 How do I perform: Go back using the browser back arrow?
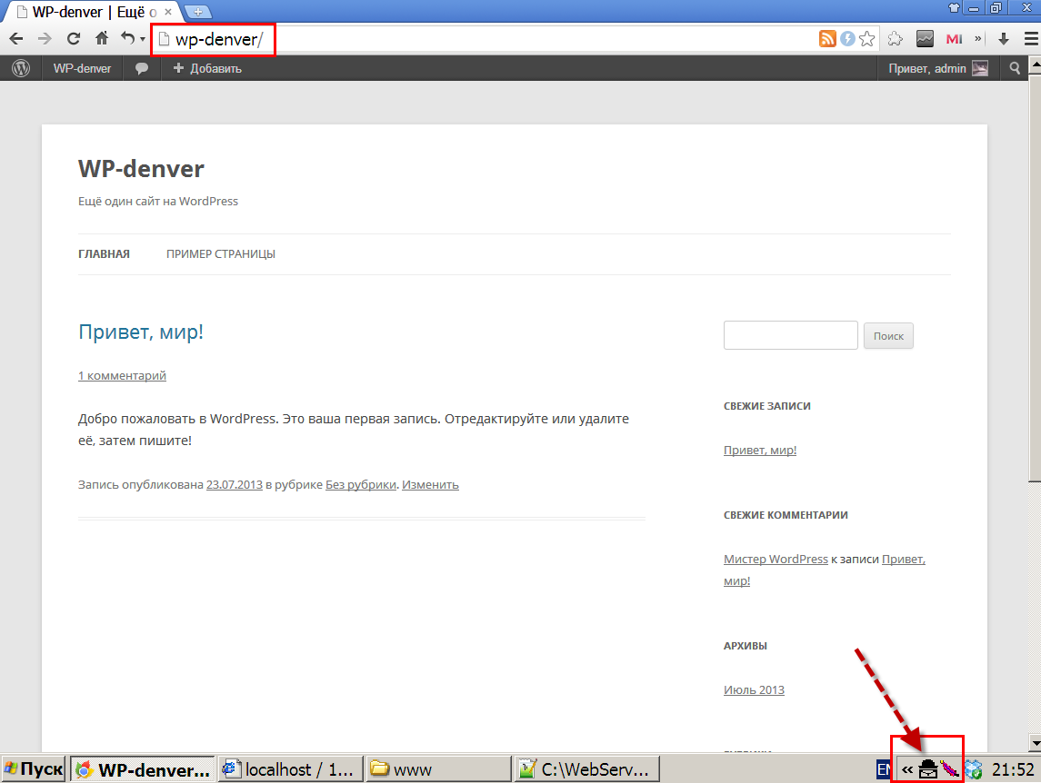[x=16, y=39]
